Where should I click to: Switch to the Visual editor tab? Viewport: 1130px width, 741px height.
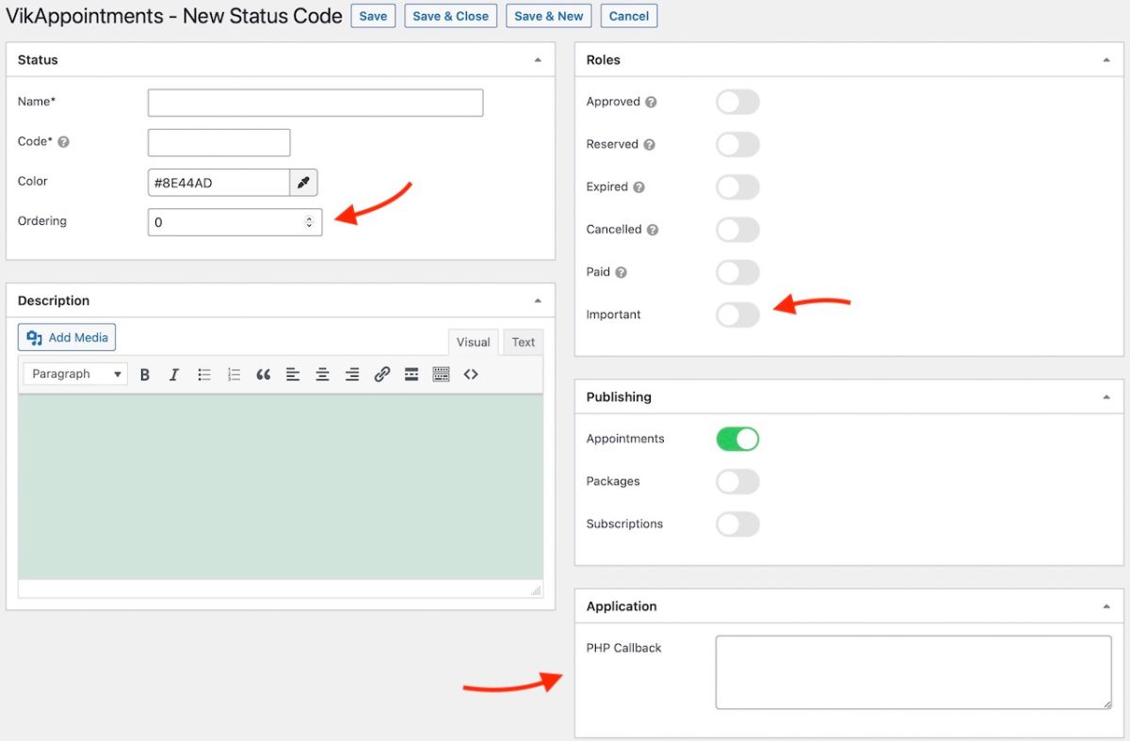(x=474, y=343)
